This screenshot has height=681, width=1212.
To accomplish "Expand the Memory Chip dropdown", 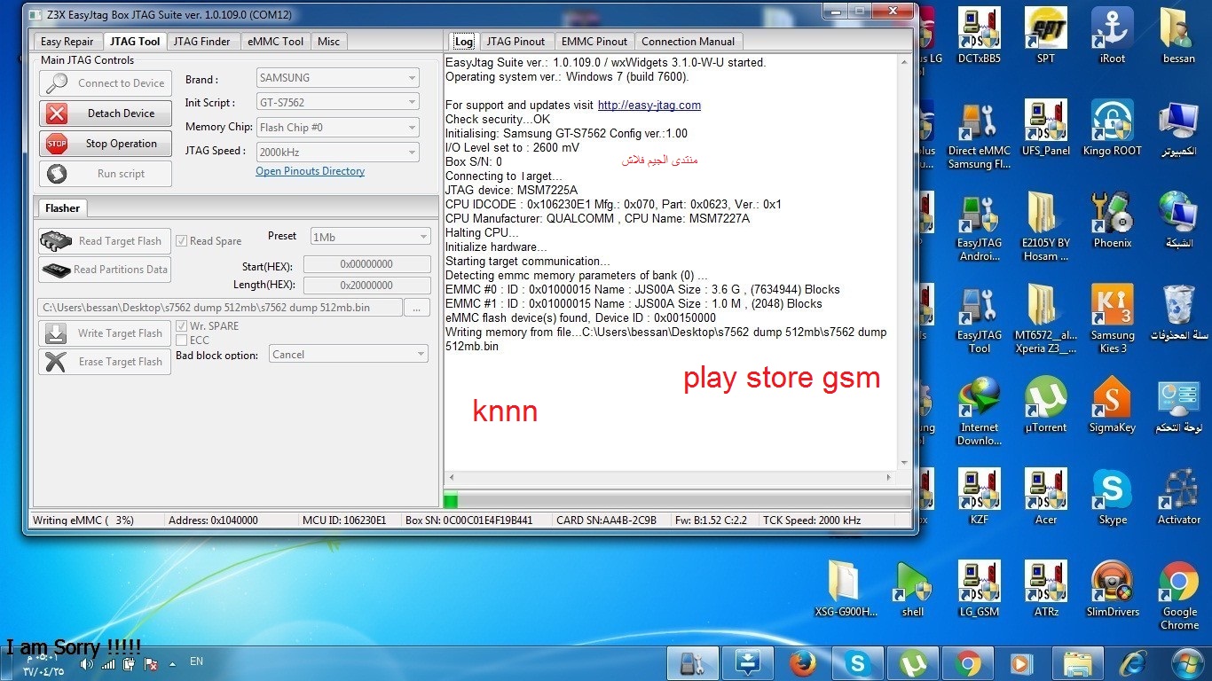I will pyautogui.click(x=337, y=128).
